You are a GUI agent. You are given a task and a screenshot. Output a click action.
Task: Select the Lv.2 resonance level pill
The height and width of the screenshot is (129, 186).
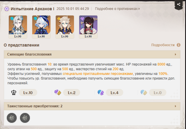click(72, 93)
